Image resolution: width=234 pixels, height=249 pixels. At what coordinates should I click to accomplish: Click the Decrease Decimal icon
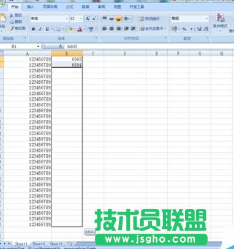(x=206, y=29)
